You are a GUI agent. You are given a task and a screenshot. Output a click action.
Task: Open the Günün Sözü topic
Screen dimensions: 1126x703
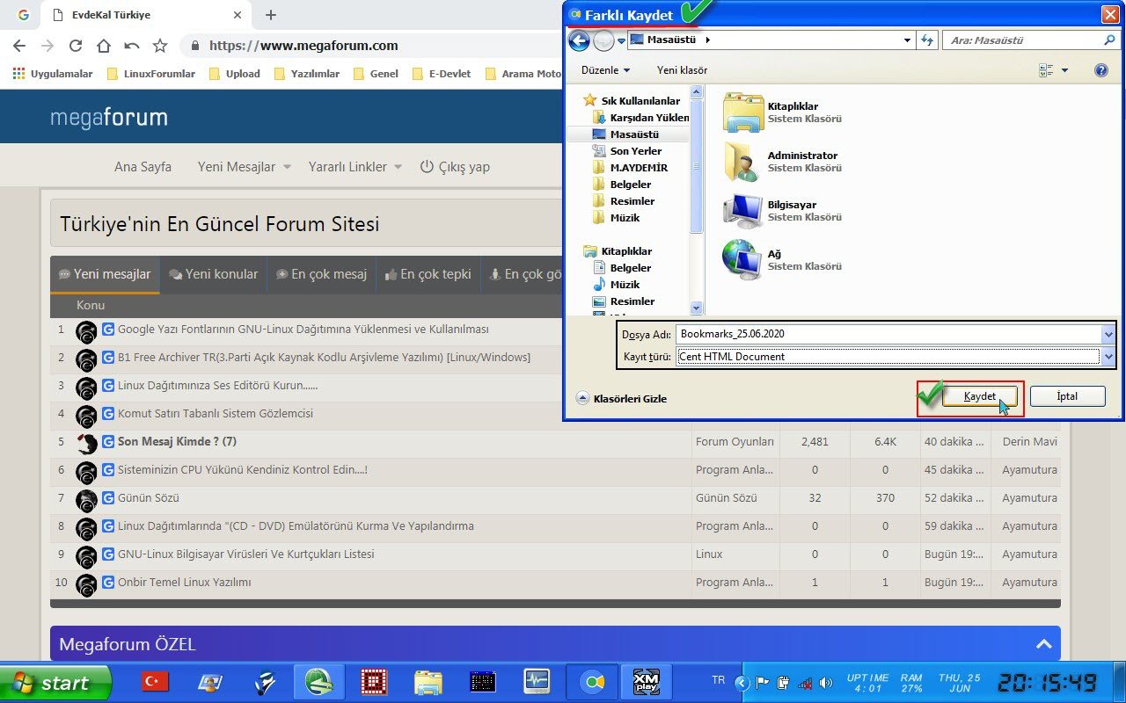(149, 498)
